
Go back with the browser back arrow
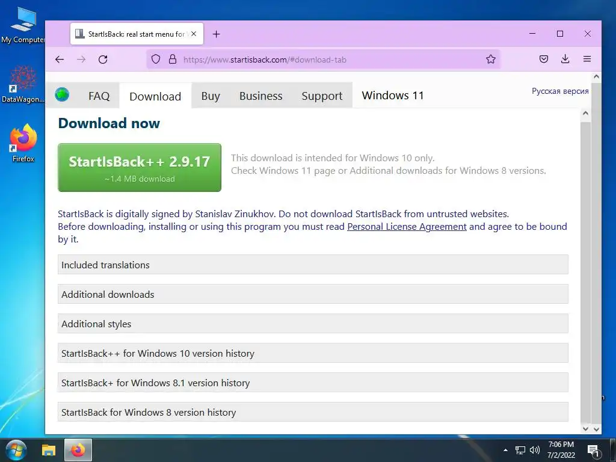(x=60, y=60)
